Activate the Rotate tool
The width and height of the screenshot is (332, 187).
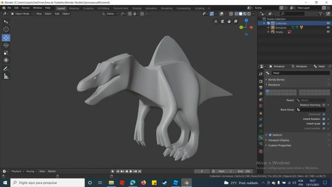click(6, 45)
